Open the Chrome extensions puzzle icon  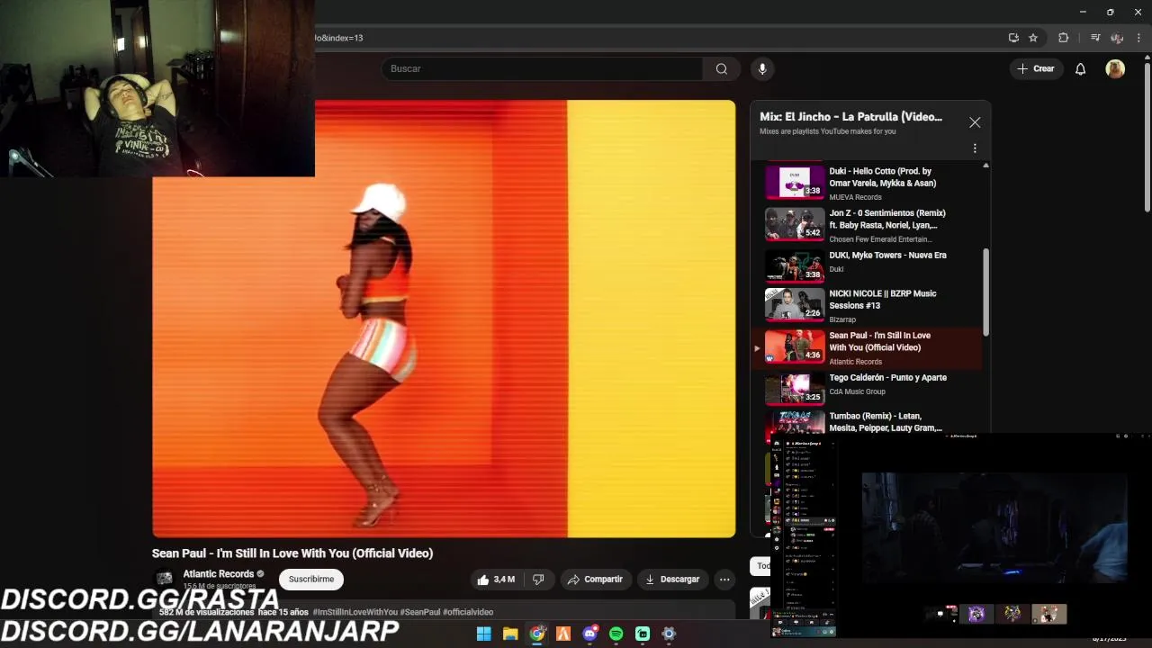tap(1063, 38)
